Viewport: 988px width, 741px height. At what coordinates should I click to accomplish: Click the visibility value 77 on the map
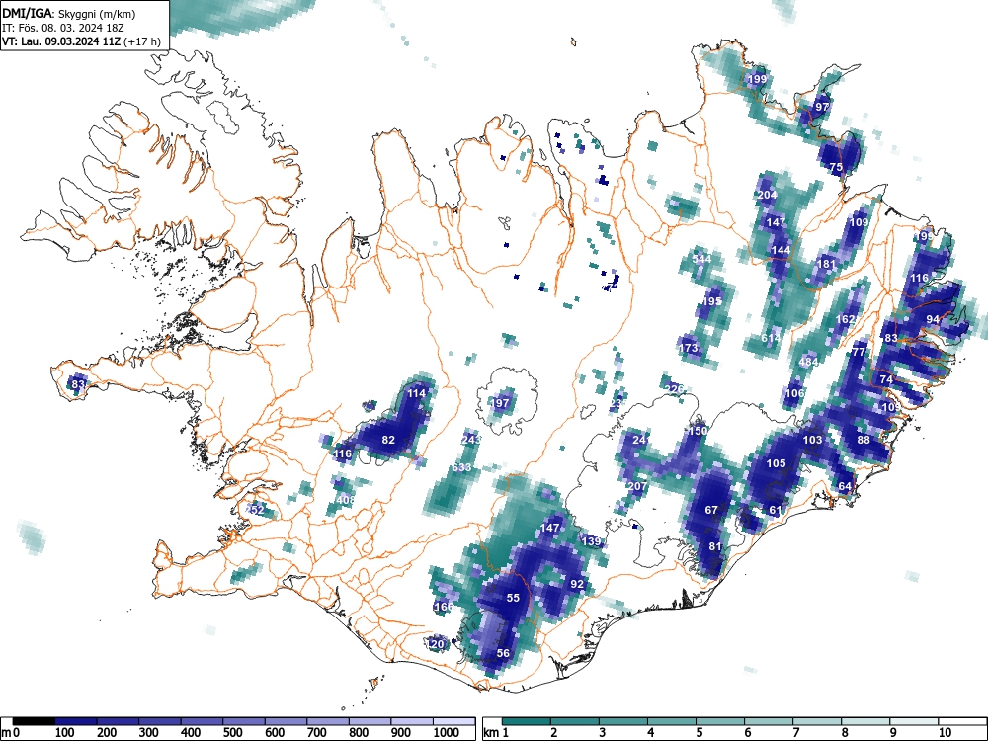pos(859,353)
